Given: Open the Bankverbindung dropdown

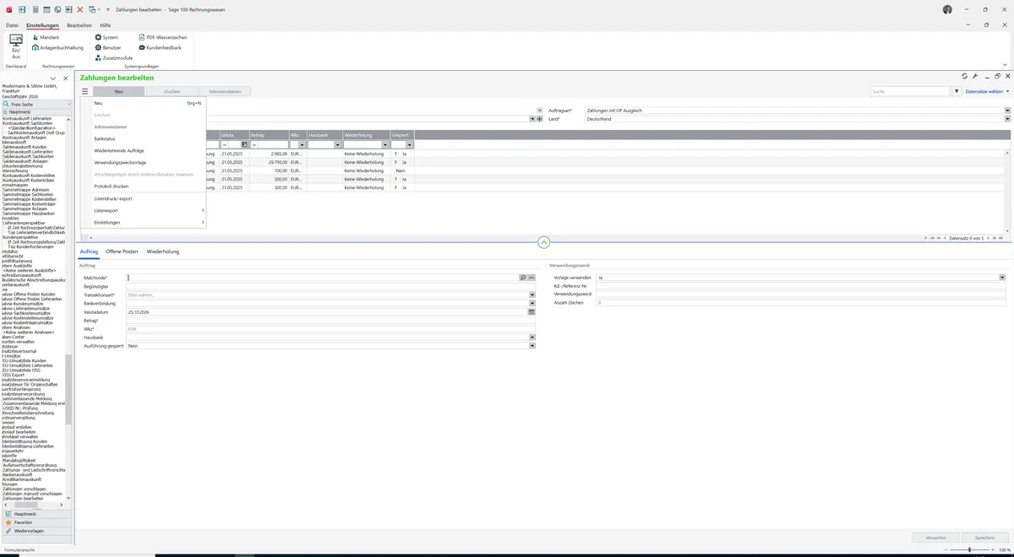Looking at the screenshot, I should pyautogui.click(x=532, y=304).
